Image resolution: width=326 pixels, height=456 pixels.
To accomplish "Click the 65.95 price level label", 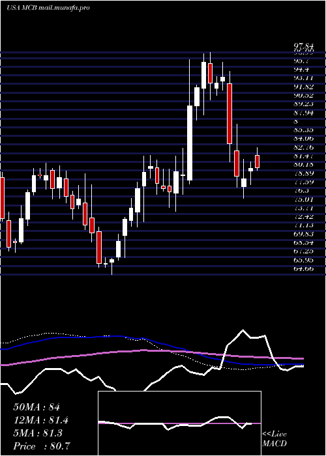I will pyautogui.click(x=304, y=260).
